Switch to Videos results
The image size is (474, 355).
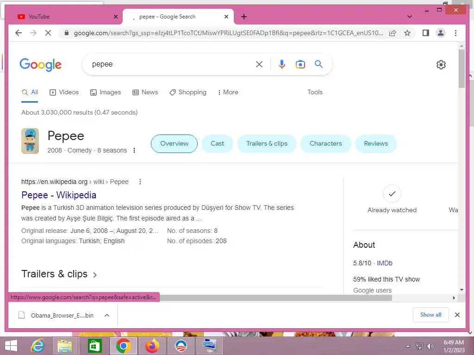click(64, 92)
